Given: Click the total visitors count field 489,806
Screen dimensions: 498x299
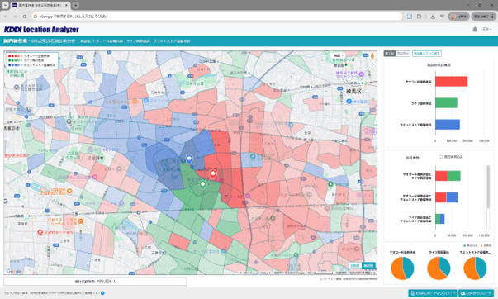Looking at the screenshot, I should click(x=95, y=282).
